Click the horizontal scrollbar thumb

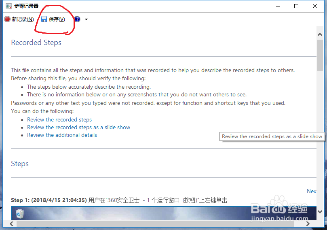(x=155, y=224)
